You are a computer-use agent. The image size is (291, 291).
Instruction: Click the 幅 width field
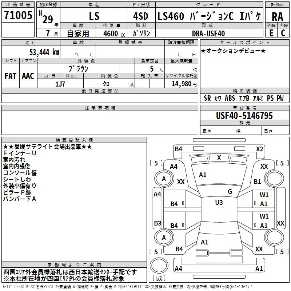click(x=248, y=131)
